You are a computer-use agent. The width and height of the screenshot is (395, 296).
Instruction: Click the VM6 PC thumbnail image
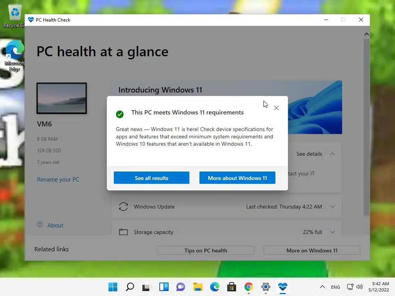(x=62, y=98)
